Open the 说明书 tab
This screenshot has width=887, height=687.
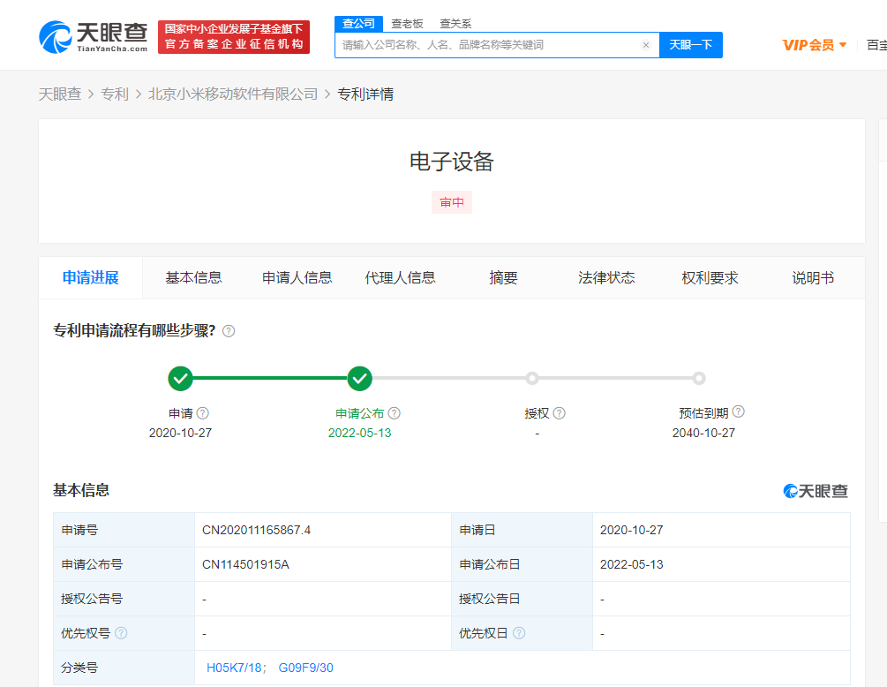click(x=813, y=278)
